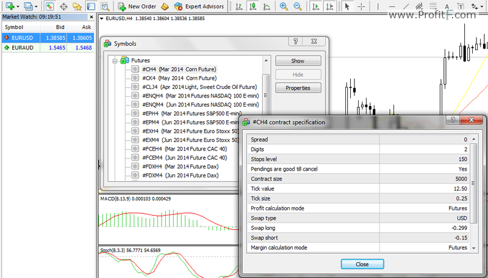Select the Contract size row
The height and width of the screenshot is (278, 488).
pos(358,179)
